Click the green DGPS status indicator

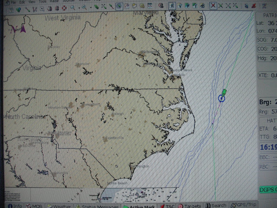pyautogui.click(x=268, y=190)
